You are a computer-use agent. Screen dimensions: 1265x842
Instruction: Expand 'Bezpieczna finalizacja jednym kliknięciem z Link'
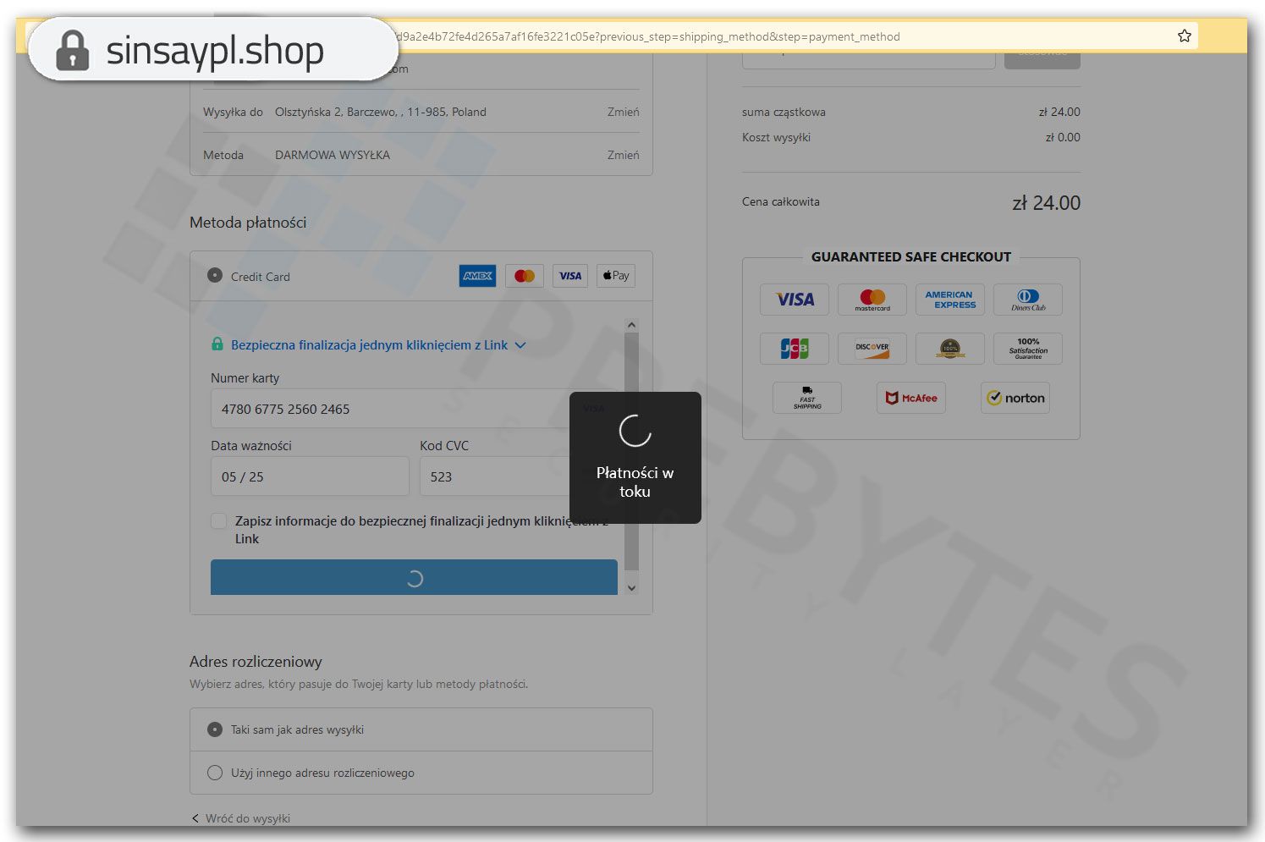click(378, 344)
